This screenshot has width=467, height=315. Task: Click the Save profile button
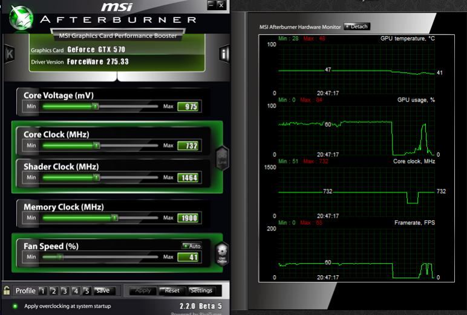(x=104, y=290)
